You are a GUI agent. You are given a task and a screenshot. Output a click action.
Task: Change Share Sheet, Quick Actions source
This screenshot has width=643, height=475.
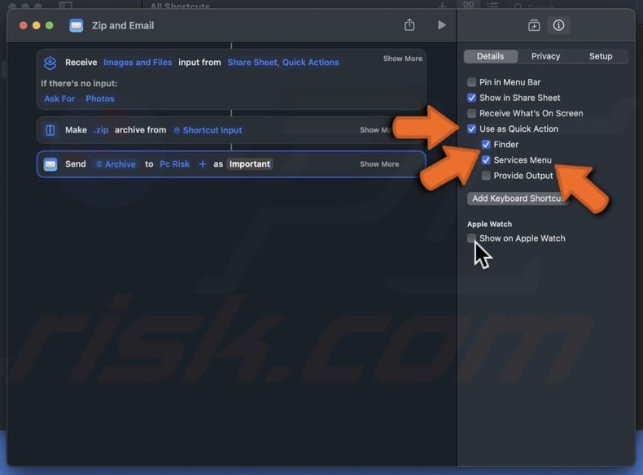[x=283, y=63]
